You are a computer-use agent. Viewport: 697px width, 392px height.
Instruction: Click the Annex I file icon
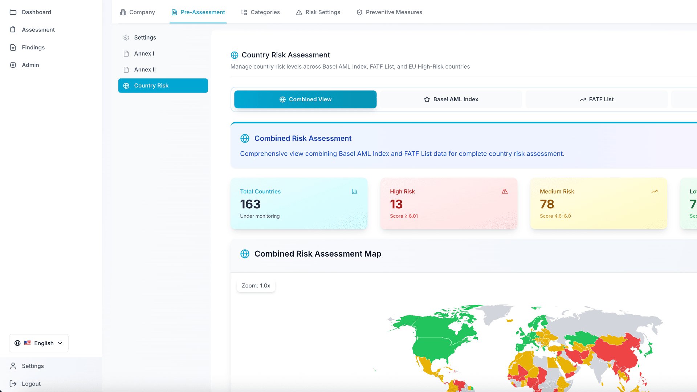tap(126, 54)
